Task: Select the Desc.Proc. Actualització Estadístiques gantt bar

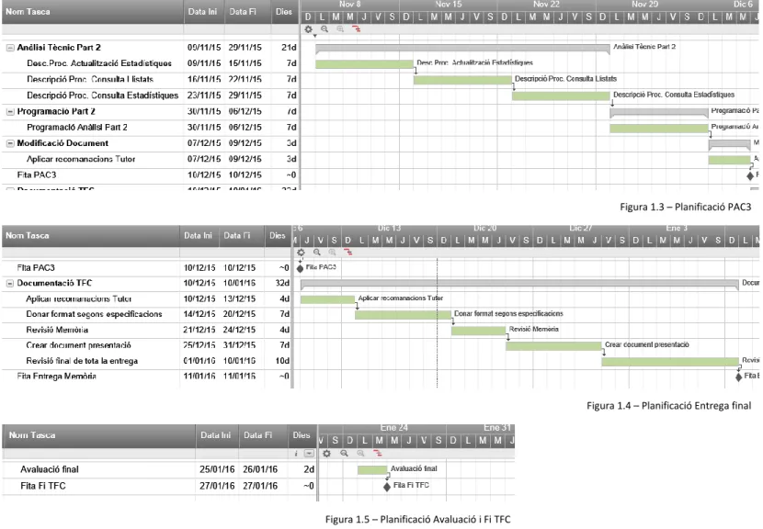Action: tap(364, 64)
